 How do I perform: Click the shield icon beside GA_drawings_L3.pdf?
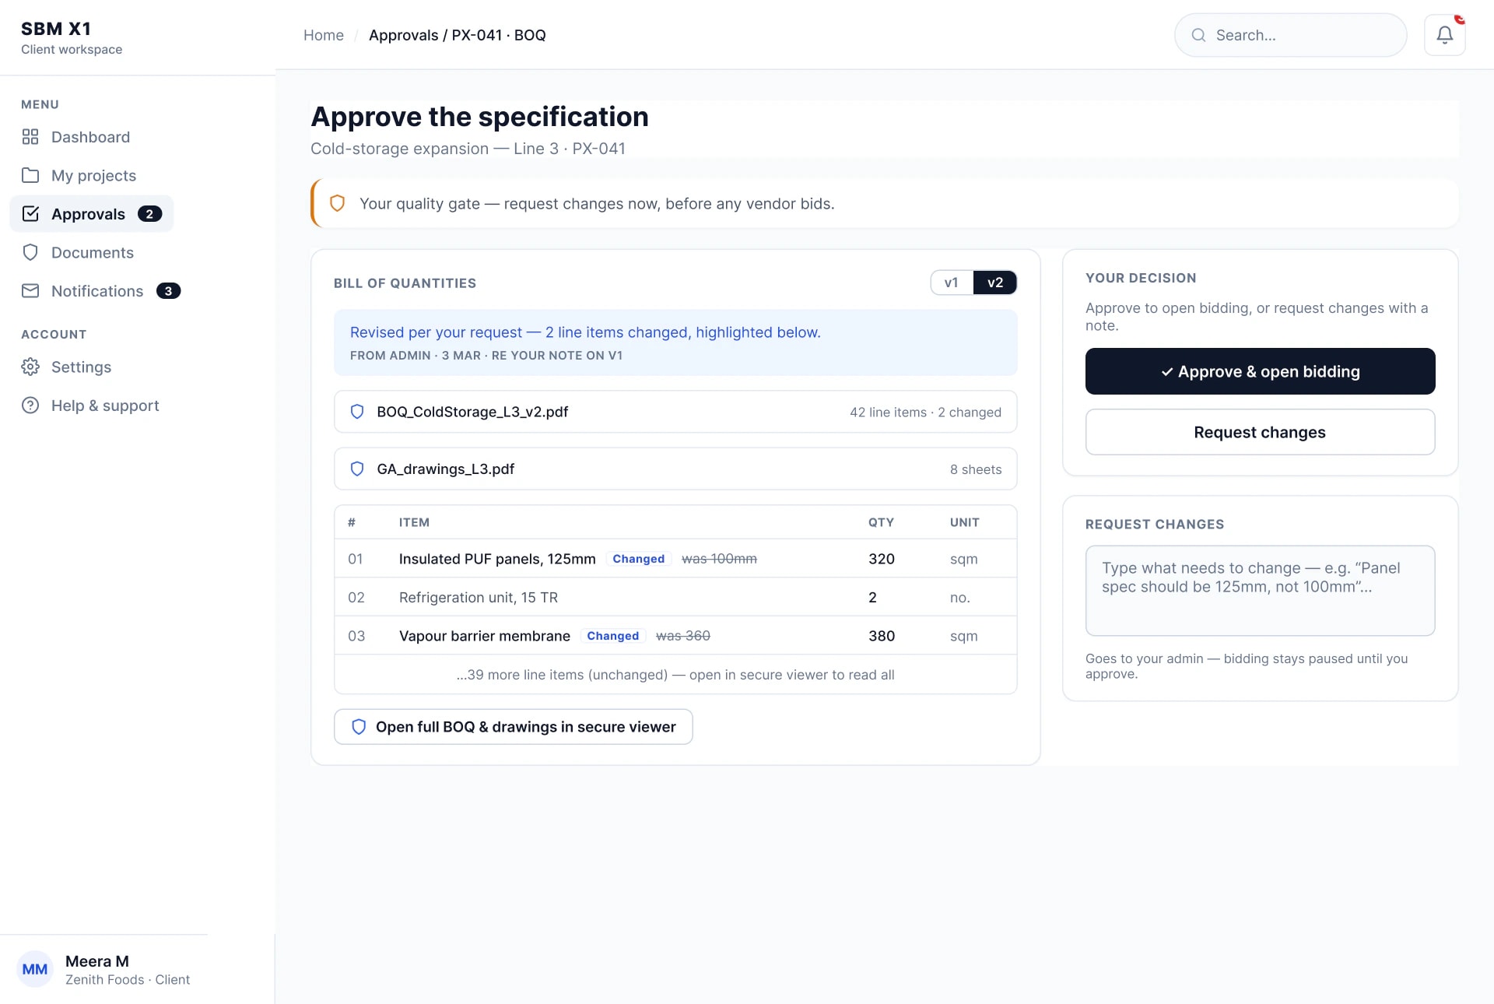pos(357,469)
